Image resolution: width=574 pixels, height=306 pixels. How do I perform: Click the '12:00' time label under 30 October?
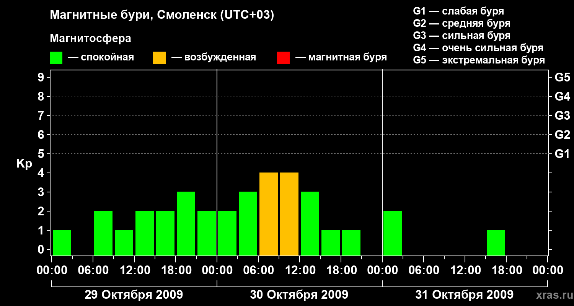[x=300, y=270]
